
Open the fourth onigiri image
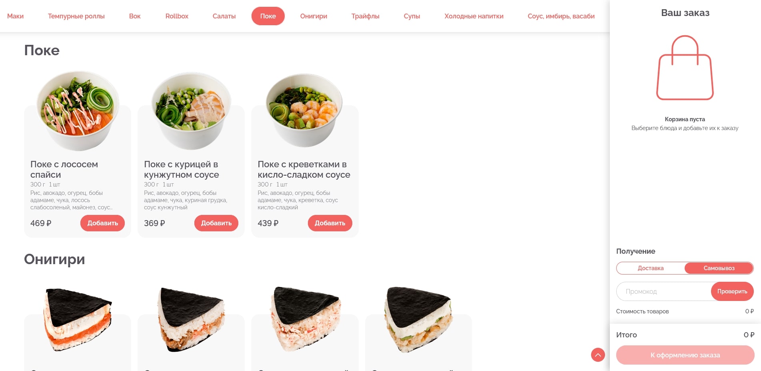418,320
